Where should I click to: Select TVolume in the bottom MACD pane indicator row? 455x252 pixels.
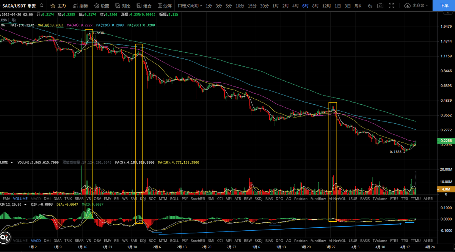(x=380, y=241)
